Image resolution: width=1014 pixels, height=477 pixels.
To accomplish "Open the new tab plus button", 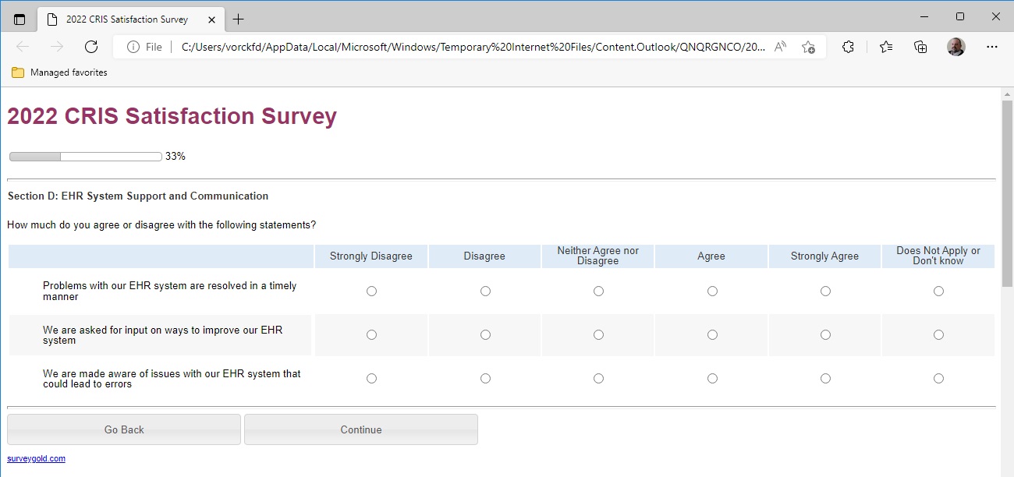I will point(238,19).
